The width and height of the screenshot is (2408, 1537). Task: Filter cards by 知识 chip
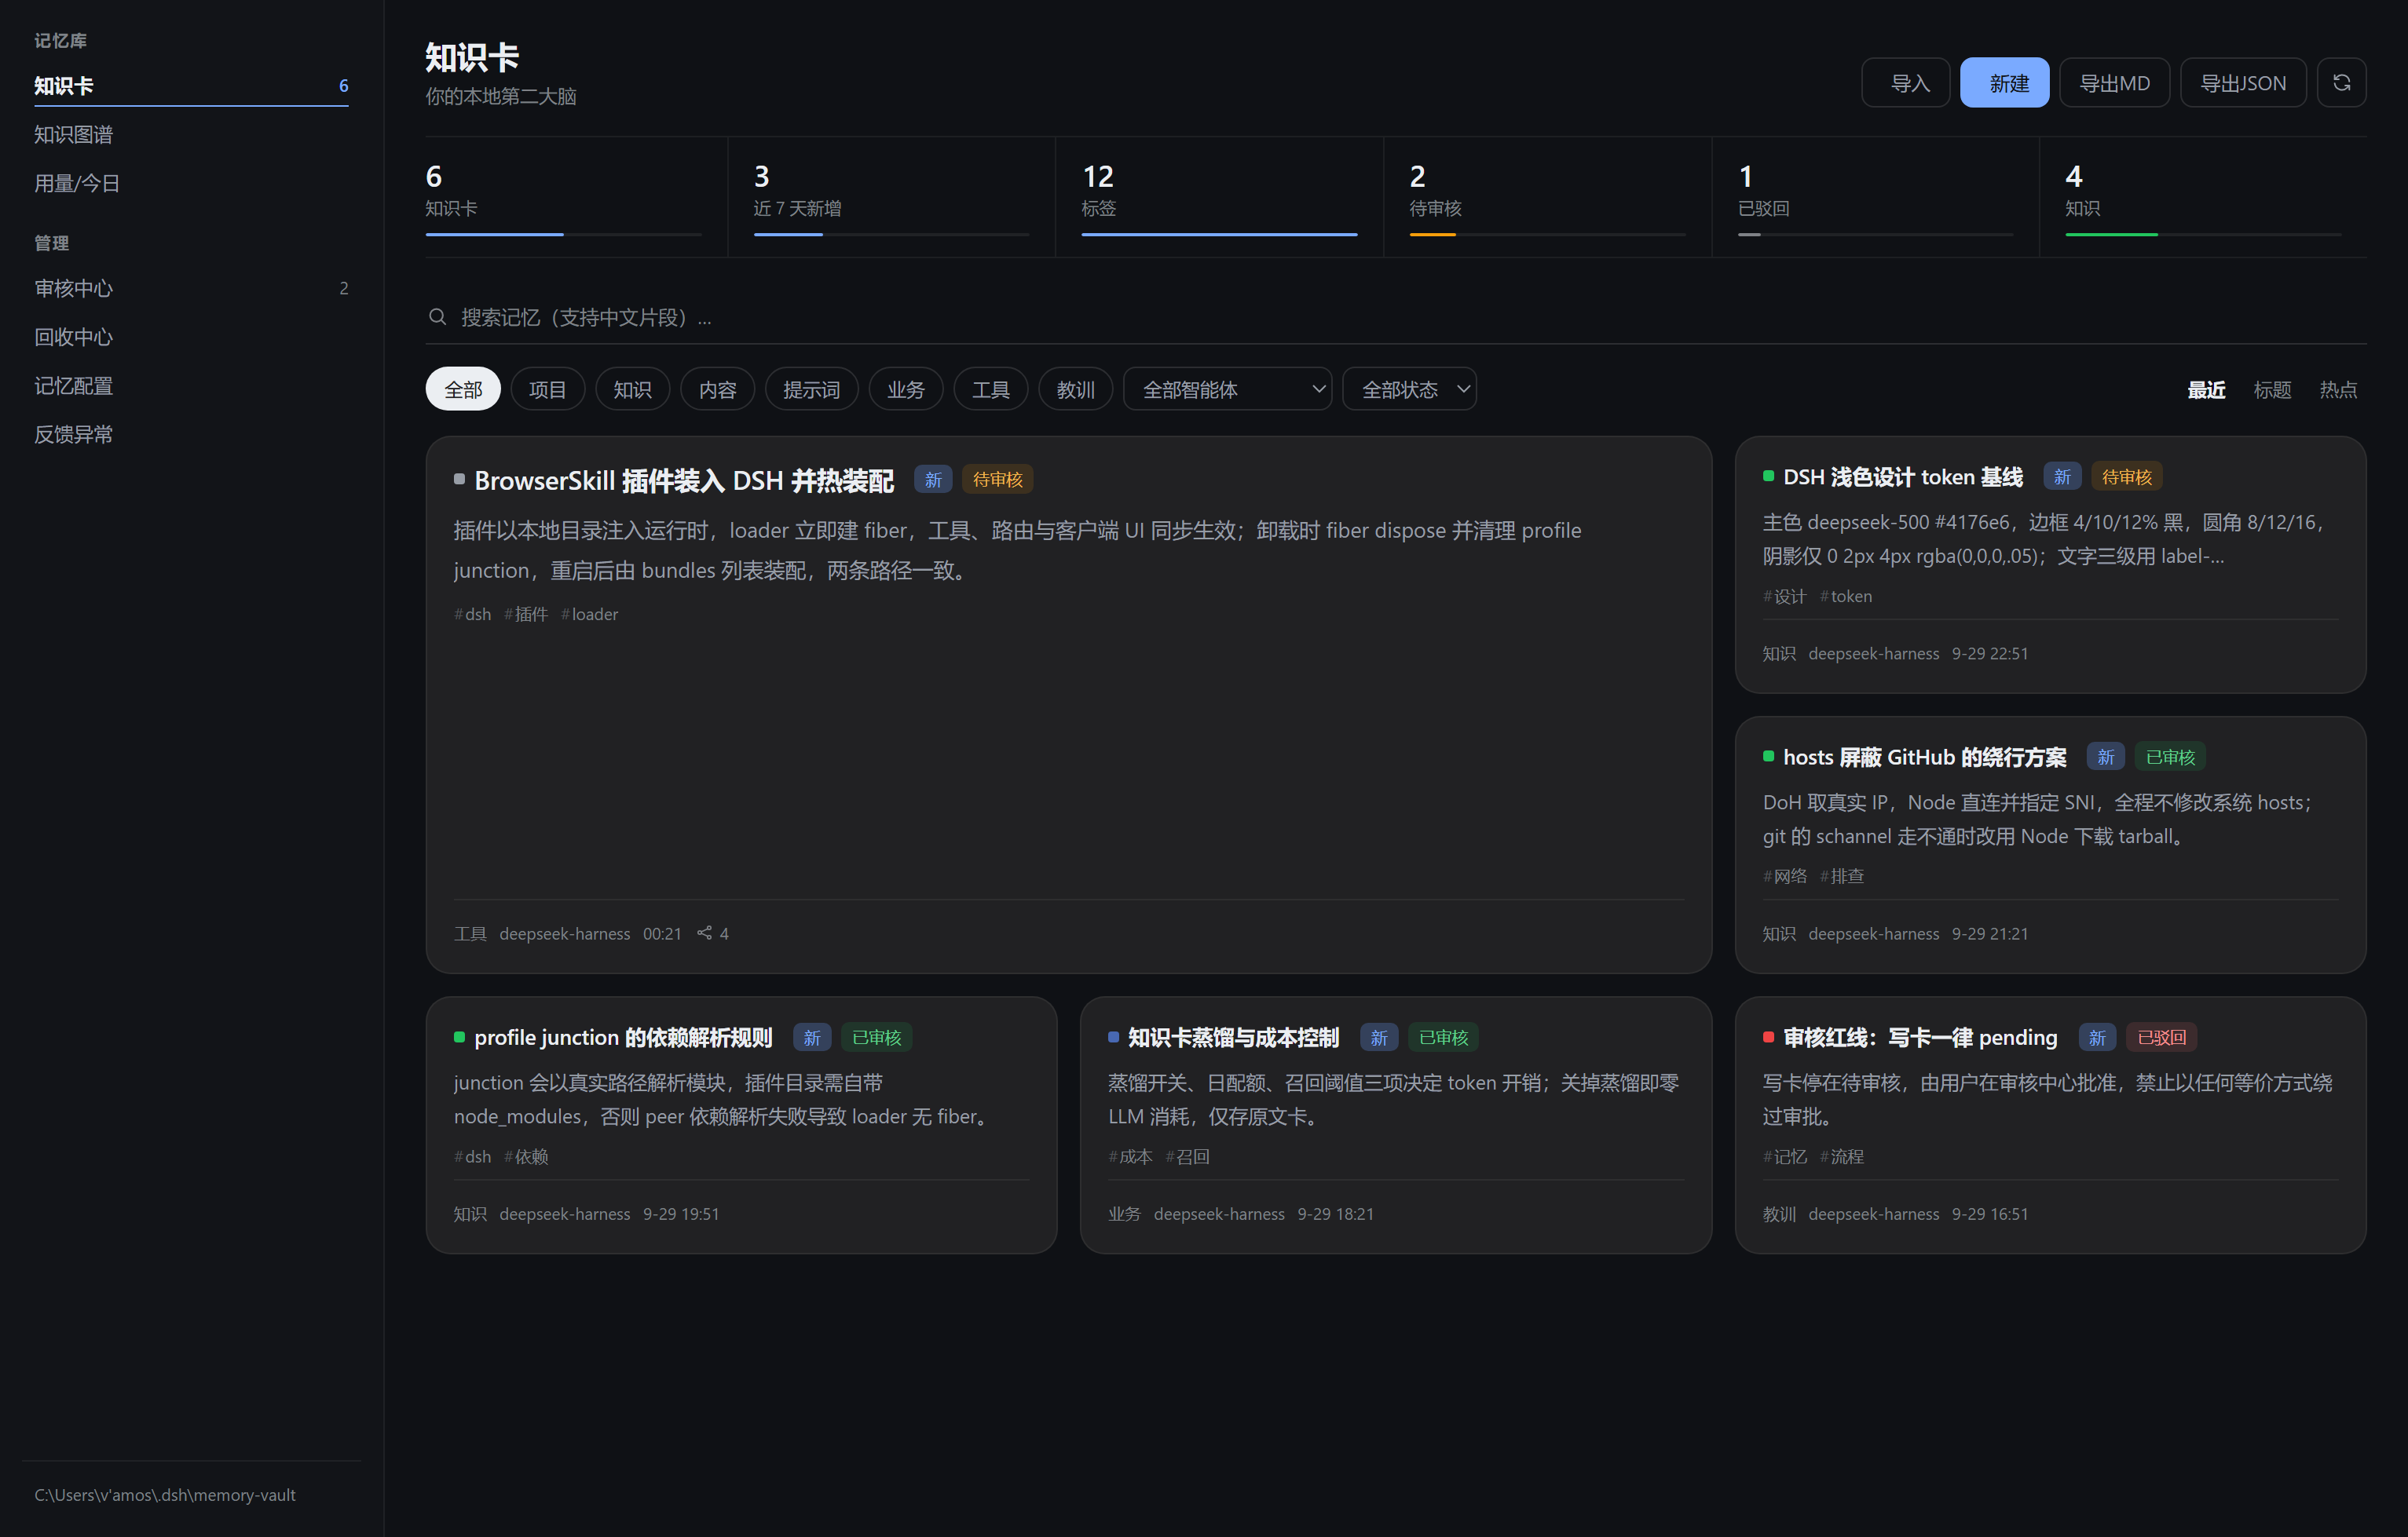[x=632, y=389]
